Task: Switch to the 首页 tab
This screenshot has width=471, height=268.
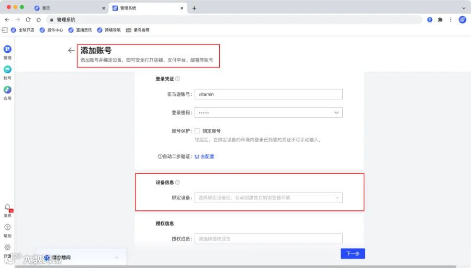Action: [70, 8]
